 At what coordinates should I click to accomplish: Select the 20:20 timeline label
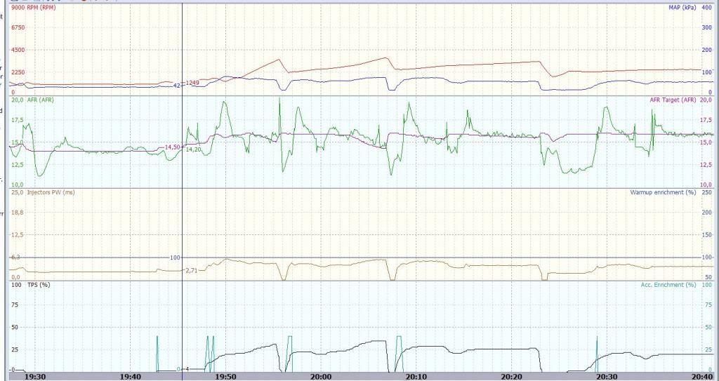point(513,376)
